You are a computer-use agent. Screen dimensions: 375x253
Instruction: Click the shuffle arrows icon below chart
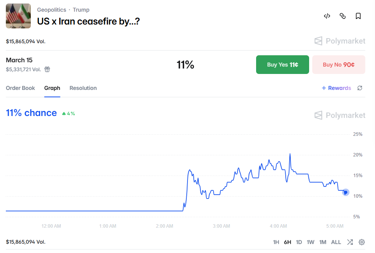pos(350,242)
